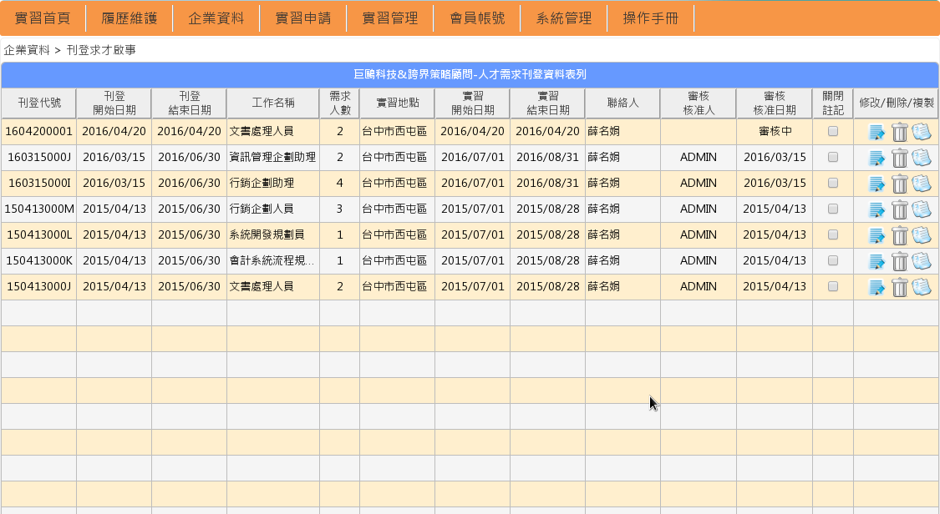Tick the close checkbox for posting 160315000I

(x=833, y=183)
